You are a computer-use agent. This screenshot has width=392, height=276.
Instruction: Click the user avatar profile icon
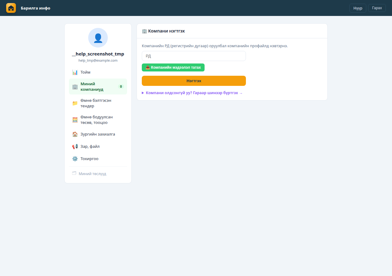[x=98, y=38]
